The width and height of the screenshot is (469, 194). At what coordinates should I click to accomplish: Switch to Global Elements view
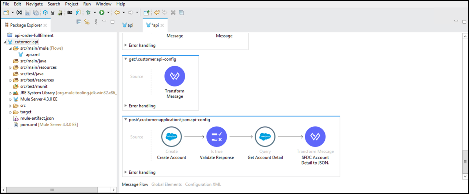pos(166,184)
